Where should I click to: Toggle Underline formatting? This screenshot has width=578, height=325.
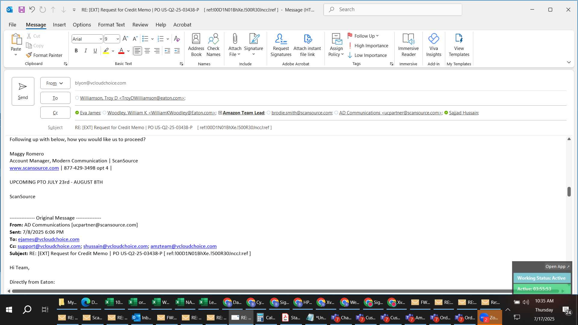pos(95,51)
